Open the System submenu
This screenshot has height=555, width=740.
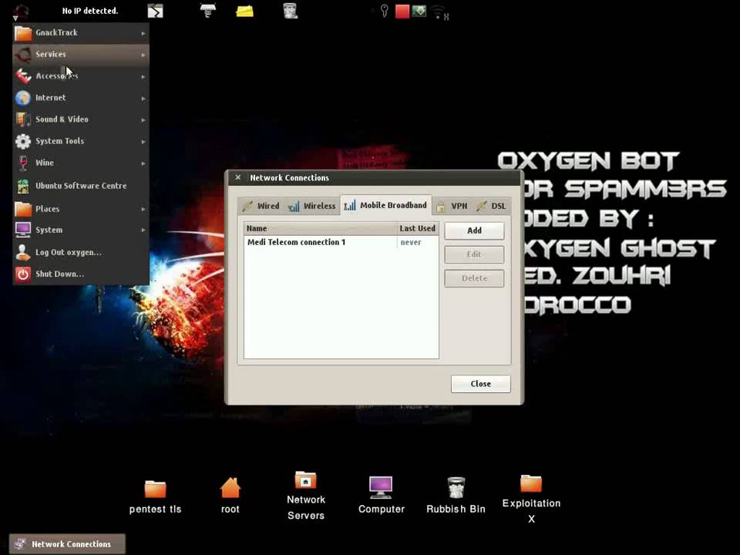click(x=81, y=230)
